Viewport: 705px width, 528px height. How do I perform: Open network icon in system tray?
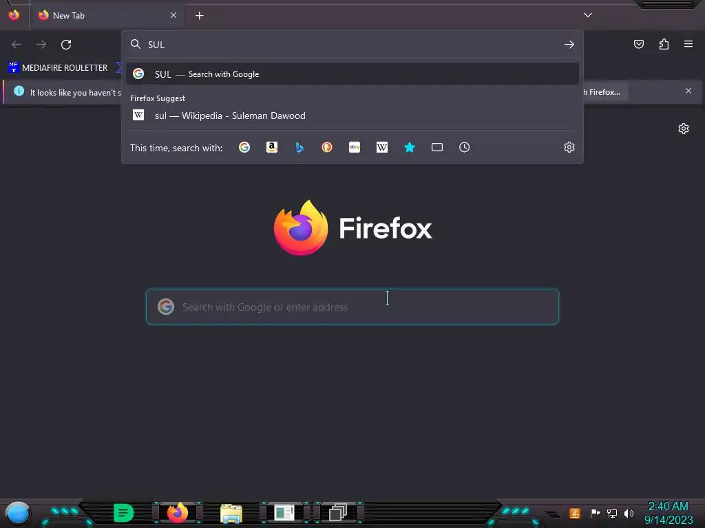(612, 513)
